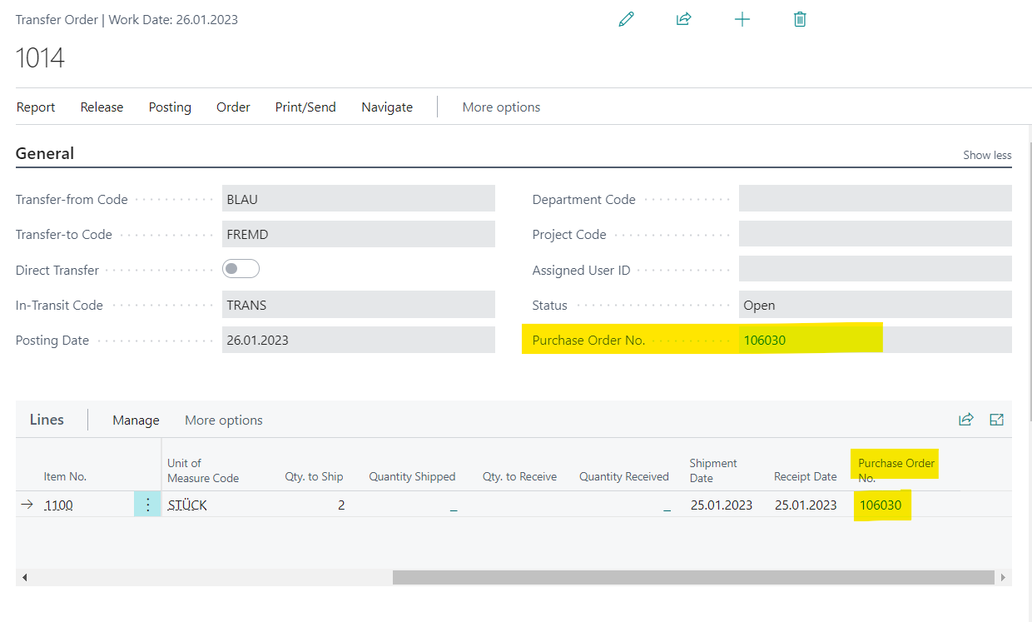Click the Qty. to Ship column header

click(314, 476)
